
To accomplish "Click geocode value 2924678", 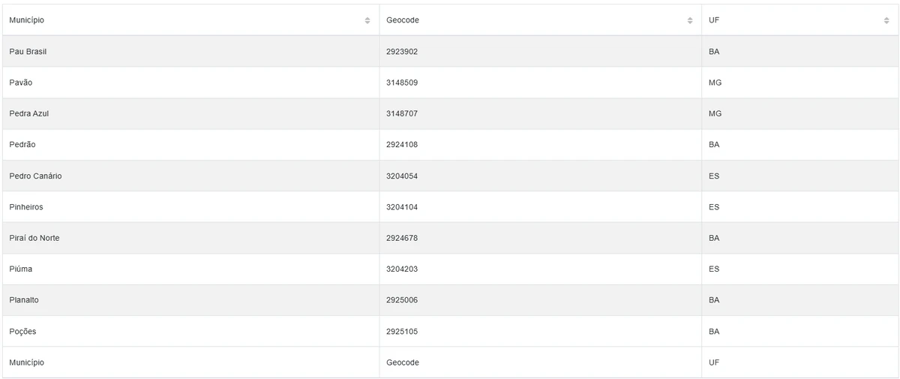I will pyautogui.click(x=402, y=238).
